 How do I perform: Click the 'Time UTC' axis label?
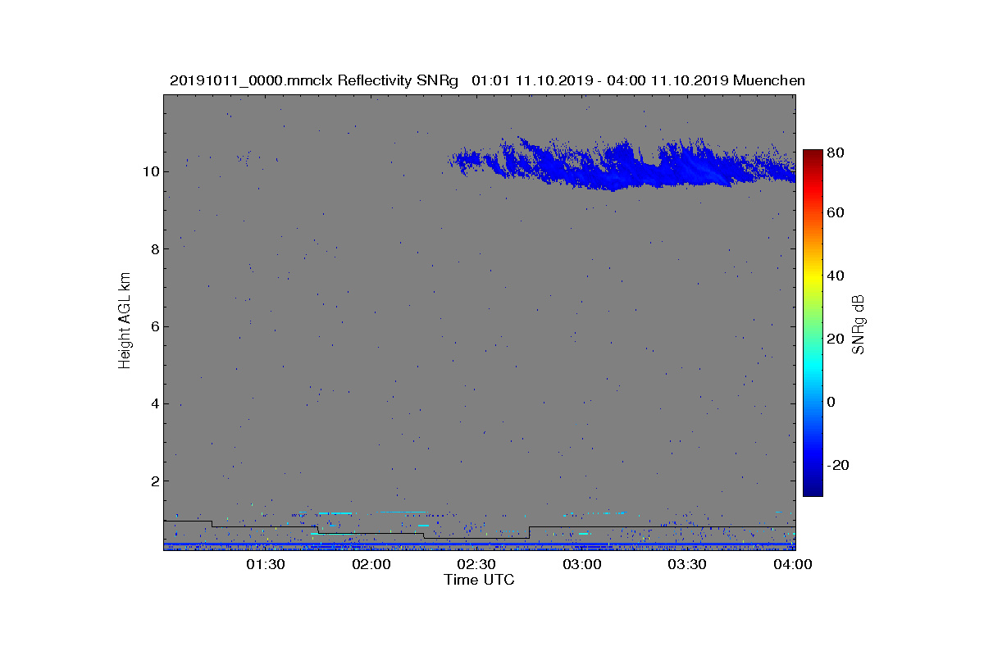point(480,580)
